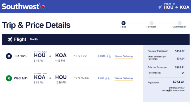Click Wanna Get Away fare for return flight
Screen dimensions: 191x105
124,78
